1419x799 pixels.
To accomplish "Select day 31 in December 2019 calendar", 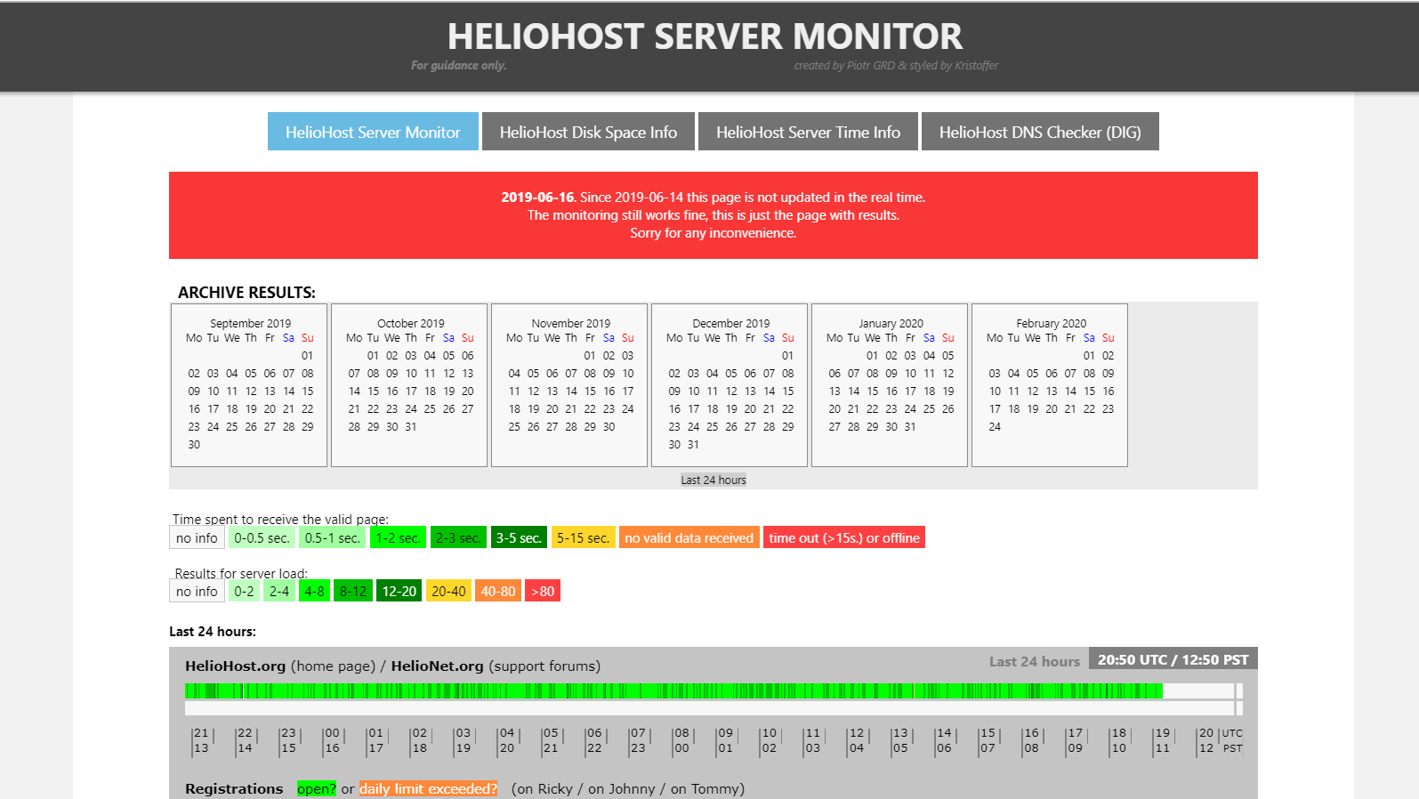I will tap(693, 444).
